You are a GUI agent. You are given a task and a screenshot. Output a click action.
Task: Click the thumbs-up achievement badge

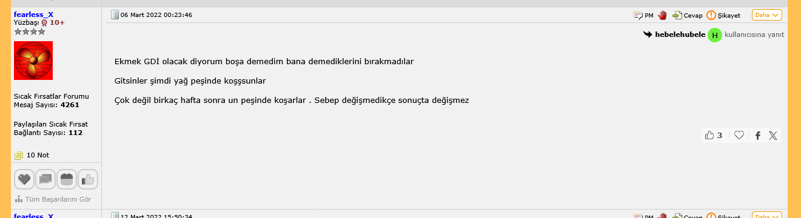(x=88, y=179)
